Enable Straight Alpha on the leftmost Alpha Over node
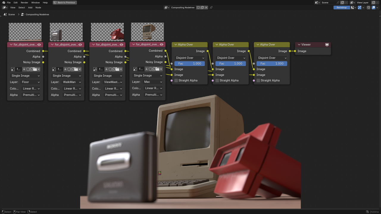381x214 pixels. click(176, 80)
